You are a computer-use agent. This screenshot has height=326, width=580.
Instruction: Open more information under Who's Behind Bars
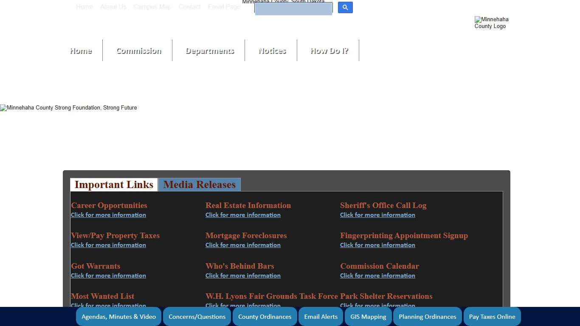[243, 275]
